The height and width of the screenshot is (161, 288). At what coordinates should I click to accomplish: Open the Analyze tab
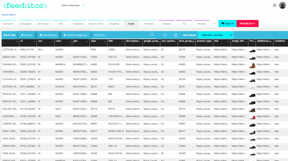tap(166, 24)
